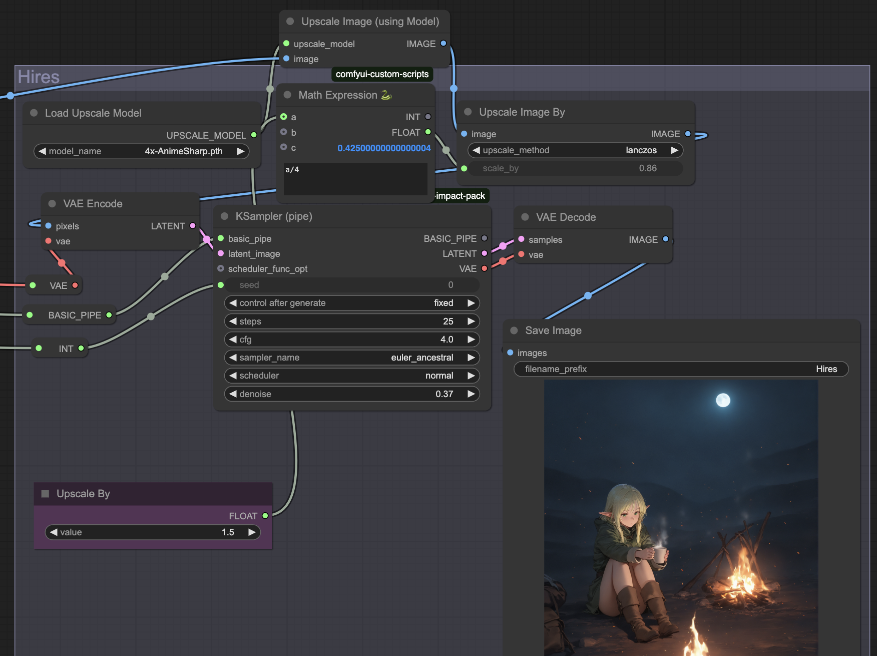Viewport: 877px width, 656px height.
Task: Collapse the KSampler (pipe) node
Action: (225, 216)
